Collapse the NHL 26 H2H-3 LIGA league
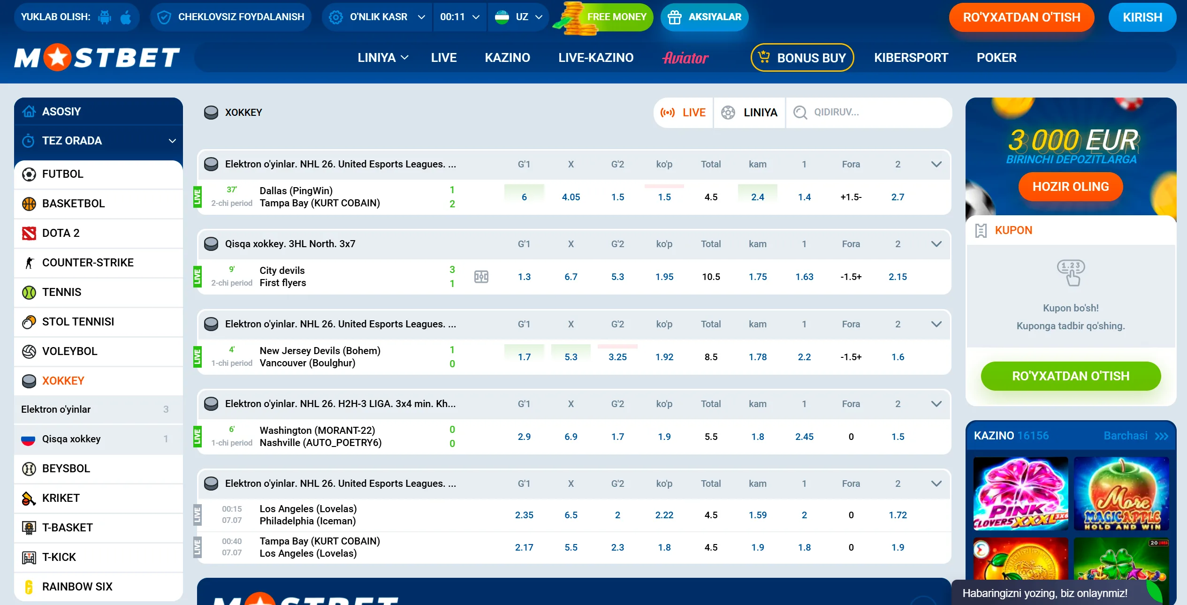 pos(936,404)
